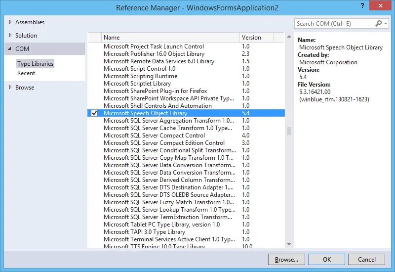Select Microsoft SQL Server Copy Map Transform

click(186, 158)
